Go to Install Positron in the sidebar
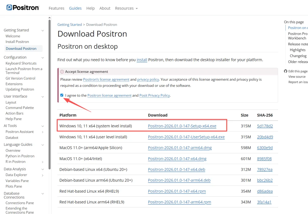The height and width of the screenshot is (214, 308). [x=17, y=42]
